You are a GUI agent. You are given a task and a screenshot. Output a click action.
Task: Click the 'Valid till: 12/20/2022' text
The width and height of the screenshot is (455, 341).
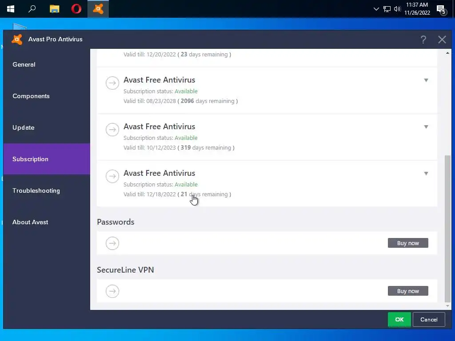[149, 55]
